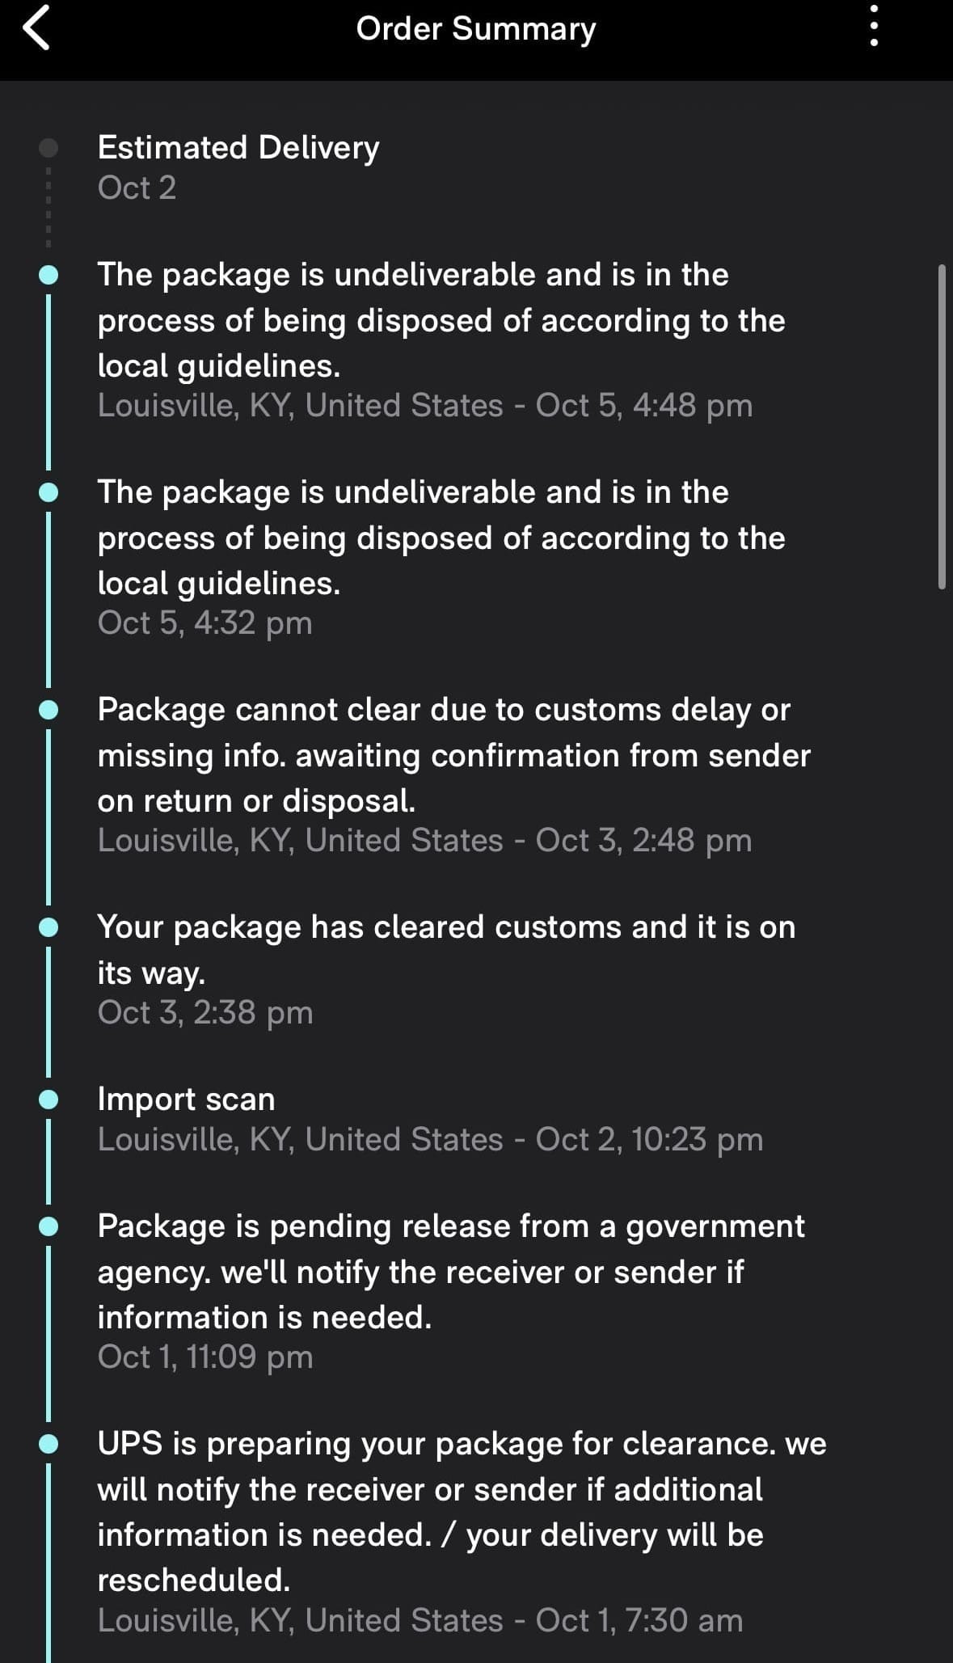Tap the timeline dot for Oct 5, 4:32 pm

48,492
